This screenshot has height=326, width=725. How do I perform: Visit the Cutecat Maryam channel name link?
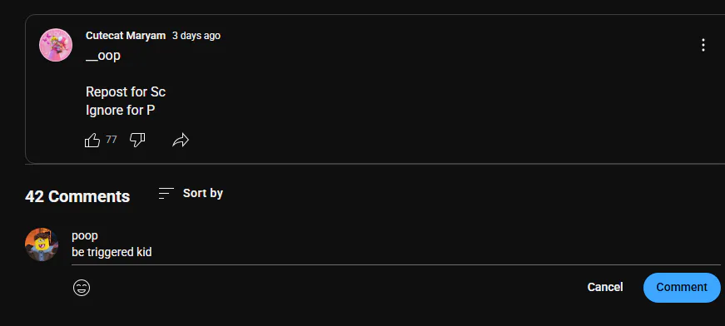126,36
